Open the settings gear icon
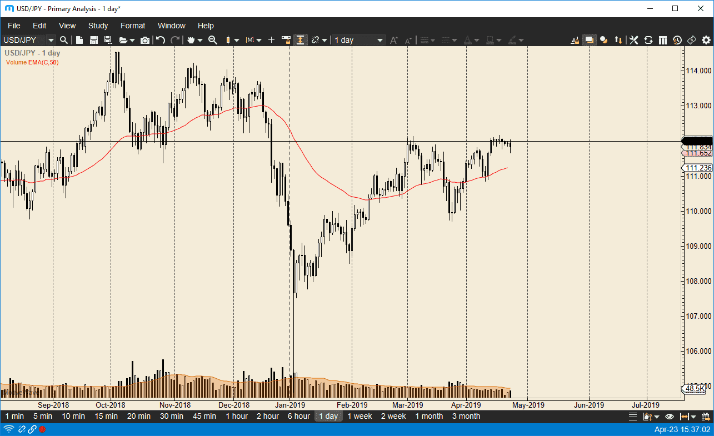Image resolution: width=714 pixels, height=436 pixels. point(706,40)
